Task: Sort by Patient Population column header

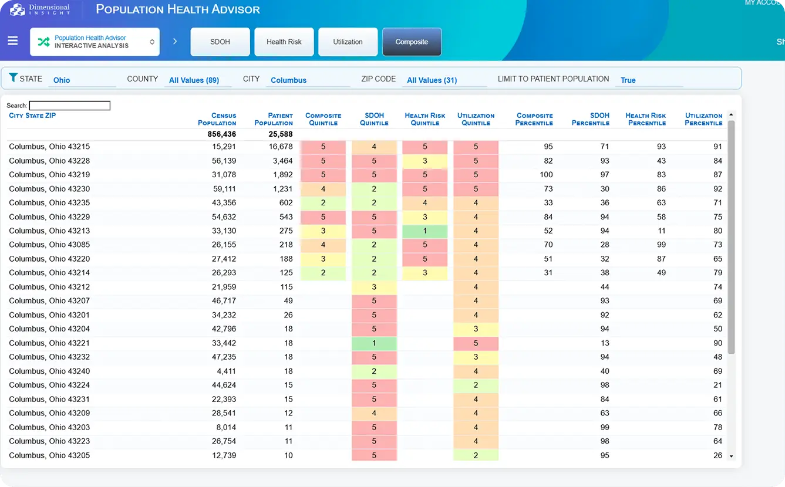Action: pyautogui.click(x=273, y=119)
